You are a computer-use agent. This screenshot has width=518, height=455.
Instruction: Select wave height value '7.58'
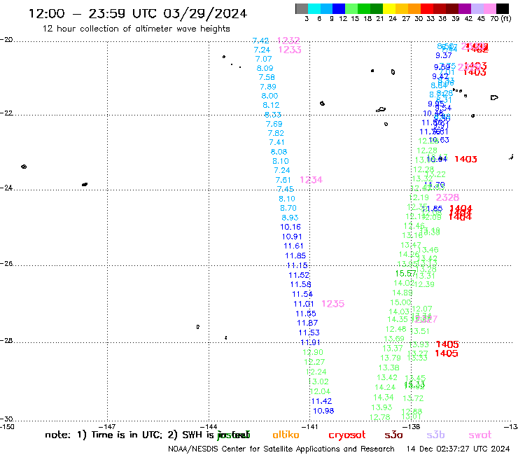267,77
